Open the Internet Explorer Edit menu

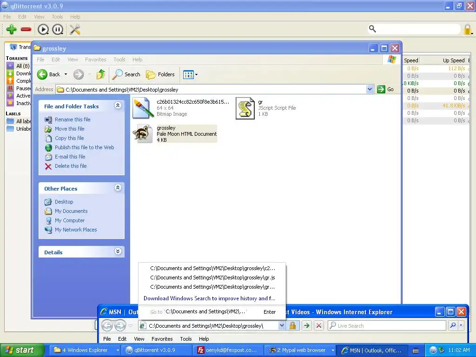[122, 339]
